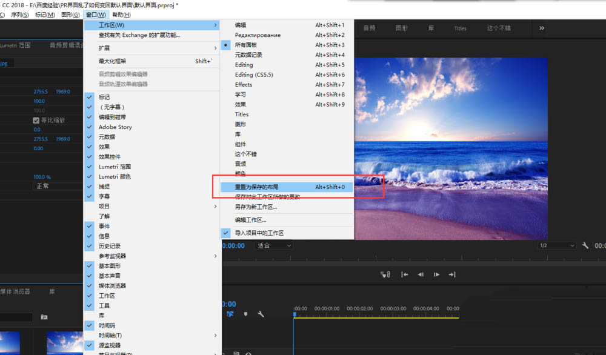
Task: Click the new bin folder icon
Action: pyautogui.click(x=44, y=317)
